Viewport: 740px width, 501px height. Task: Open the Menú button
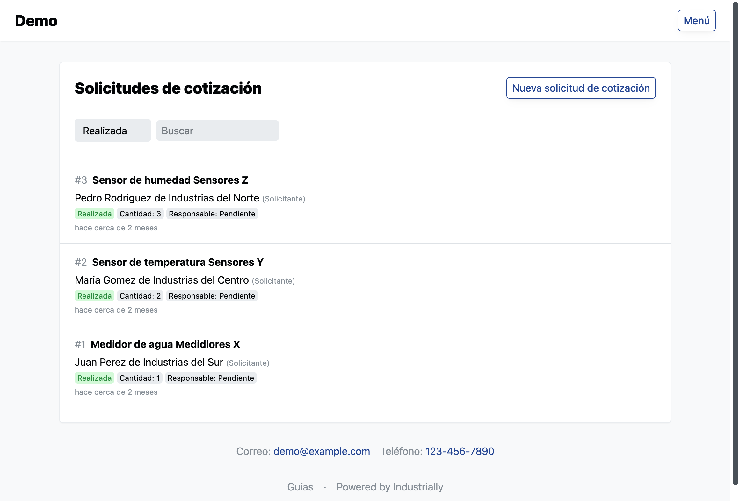tap(696, 20)
